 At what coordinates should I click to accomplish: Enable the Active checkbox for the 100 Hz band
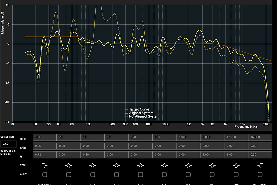(45, 174)
